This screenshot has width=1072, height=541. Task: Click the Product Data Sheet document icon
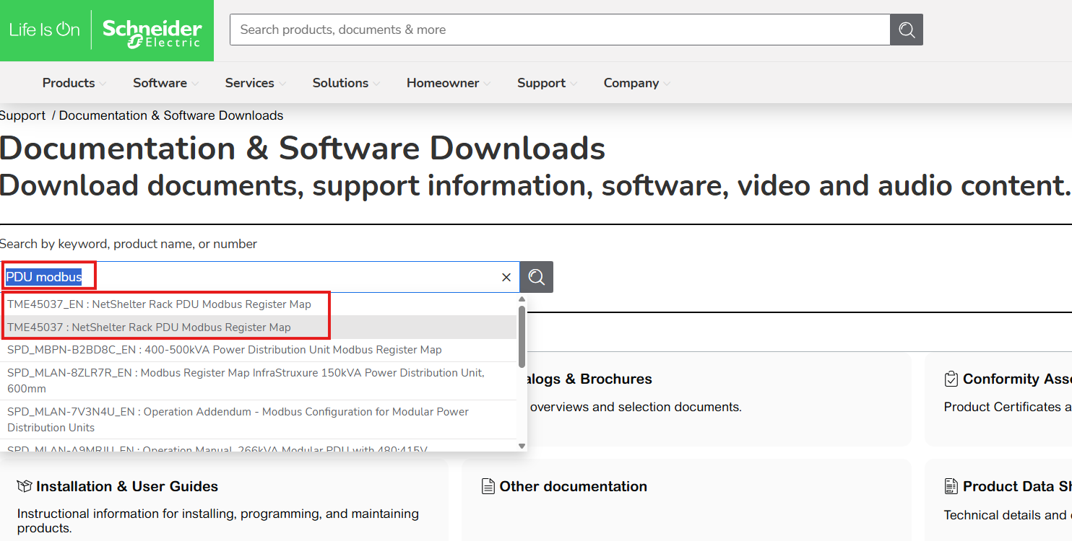951,486
